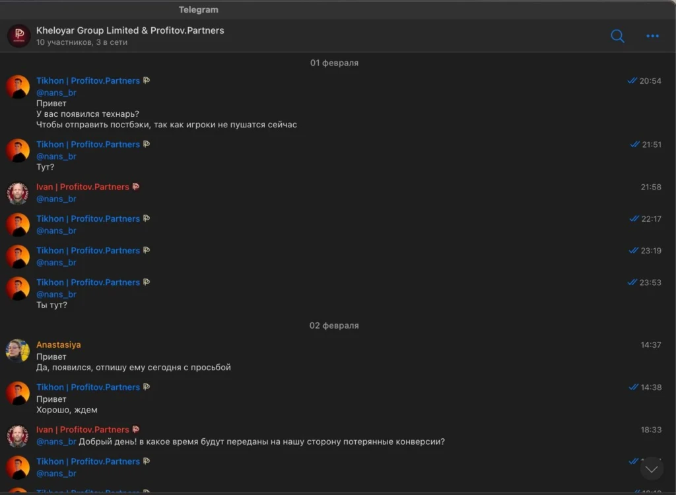Open sender name Tikhon | Profitov.Partners at 14:38
The height and width of the screenshot is (495, 676).
tap(88, 387)
